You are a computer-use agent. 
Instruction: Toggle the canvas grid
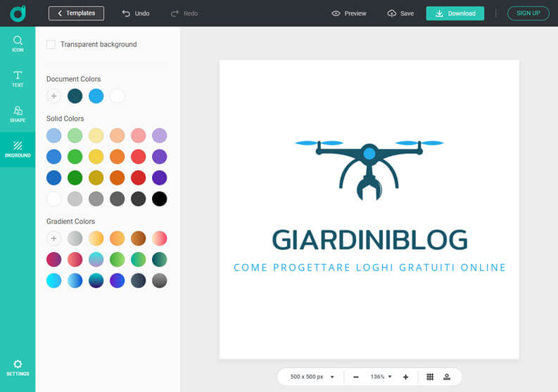(430, 377)
